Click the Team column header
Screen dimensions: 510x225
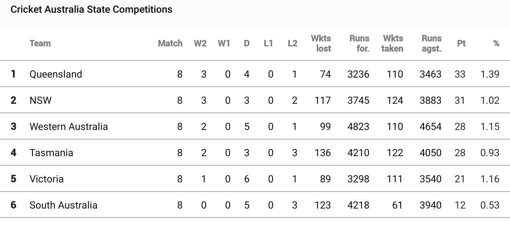coord(40,43)
